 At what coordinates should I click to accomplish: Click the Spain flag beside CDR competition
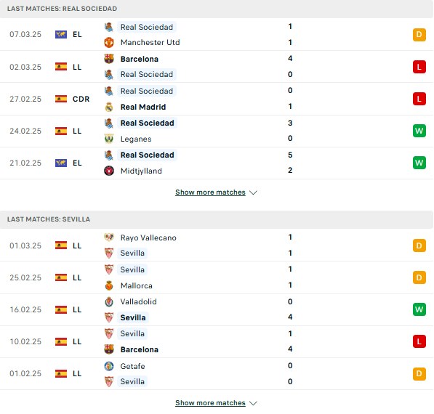point(61,99)
